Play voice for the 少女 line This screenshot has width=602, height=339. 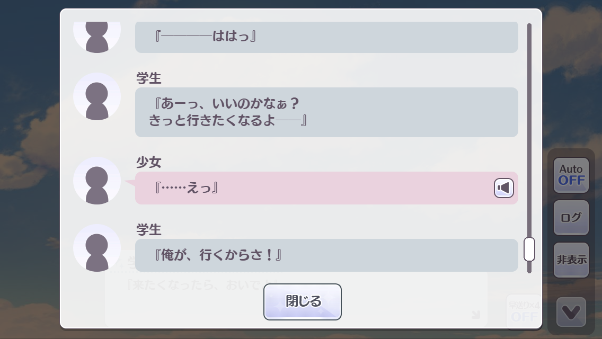[504, 188]
